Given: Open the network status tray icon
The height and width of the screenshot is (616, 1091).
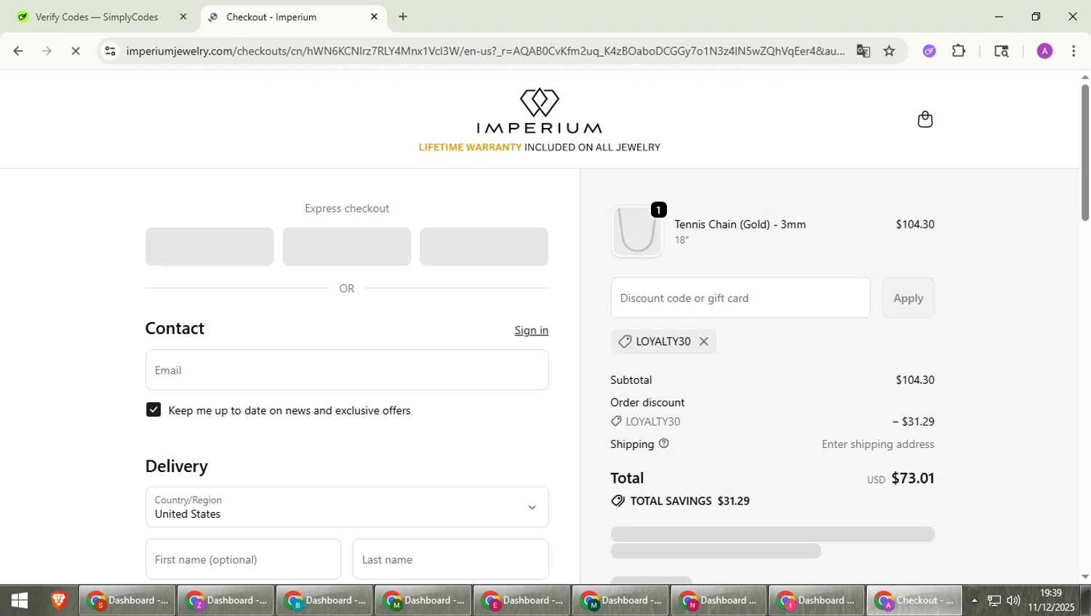Looking at the screenshot, I should click(x=994, y=600).
